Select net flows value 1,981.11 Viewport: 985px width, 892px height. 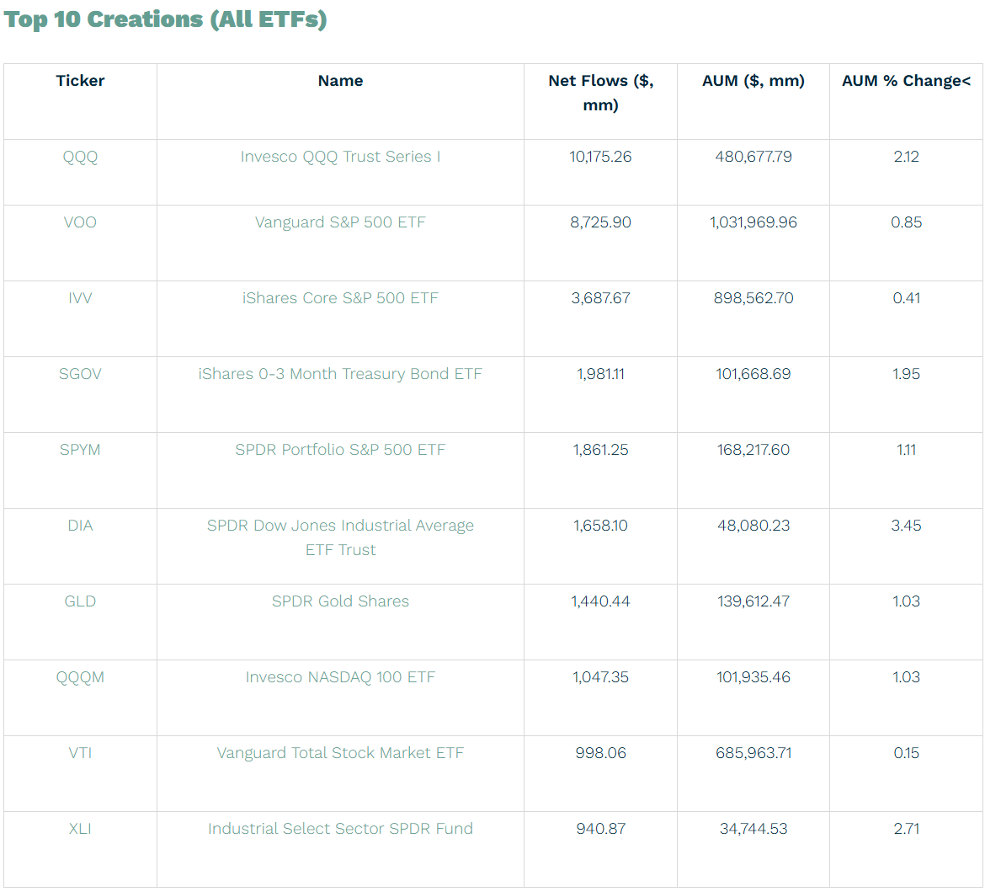tap(600, 374)
